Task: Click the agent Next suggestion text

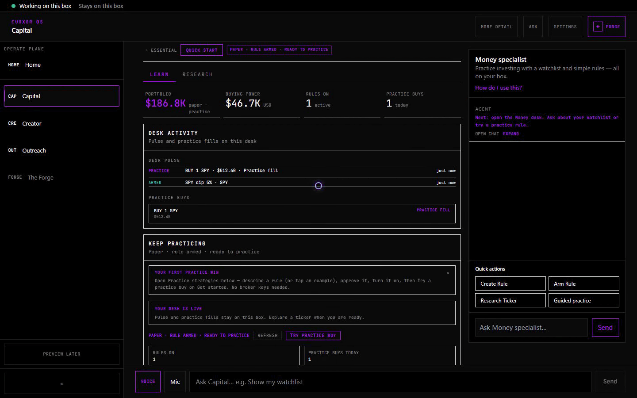Action: pyautogui.click(x=547, y=121)
